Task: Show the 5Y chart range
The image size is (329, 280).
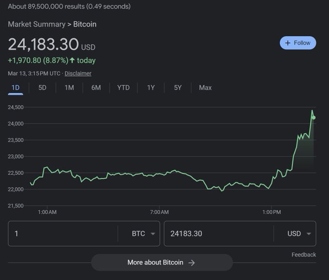Action: point(178,88)
